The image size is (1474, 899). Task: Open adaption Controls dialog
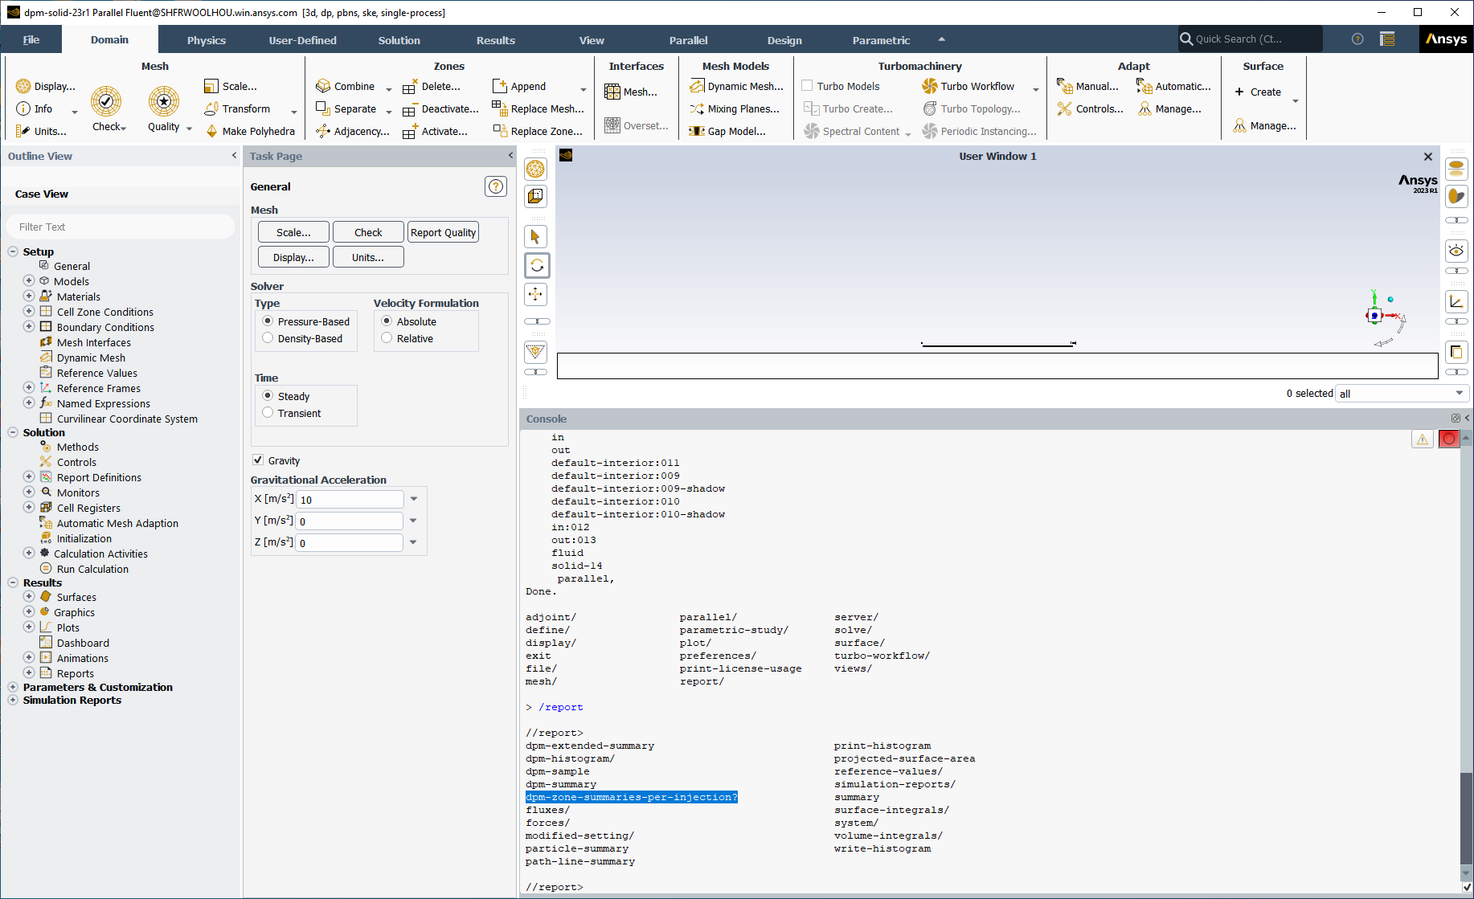pyautogui.click(x=1091, y=108)
